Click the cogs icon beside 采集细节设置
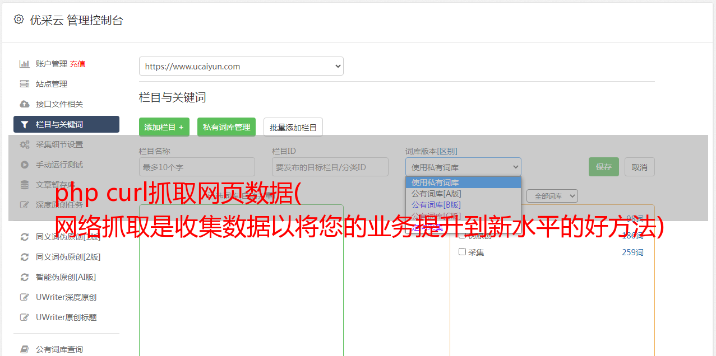The width and height of the screenshot is (716, 356). [24, 144]
